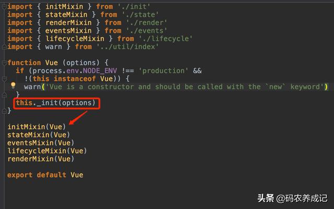334x209 pixels.
Task: Click the stateMixin(Vue) call
Action: (39, 135)
